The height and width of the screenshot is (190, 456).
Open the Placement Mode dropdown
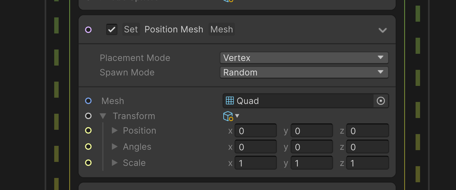coord(304,58)
